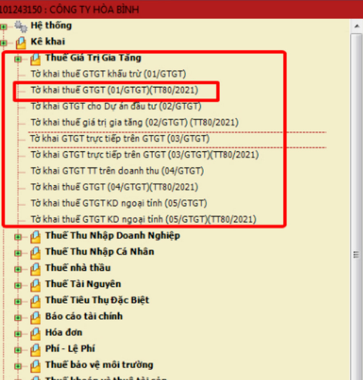Toggle the Kê khai tree node expander
The image size is (363, 380).
tap(3, 43)
